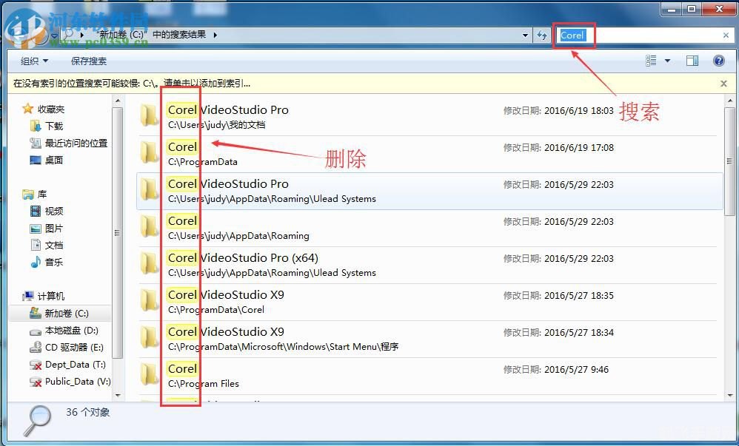Click inside the Corel search field
This screenshot has height=446, width=739.
point(652,35)
